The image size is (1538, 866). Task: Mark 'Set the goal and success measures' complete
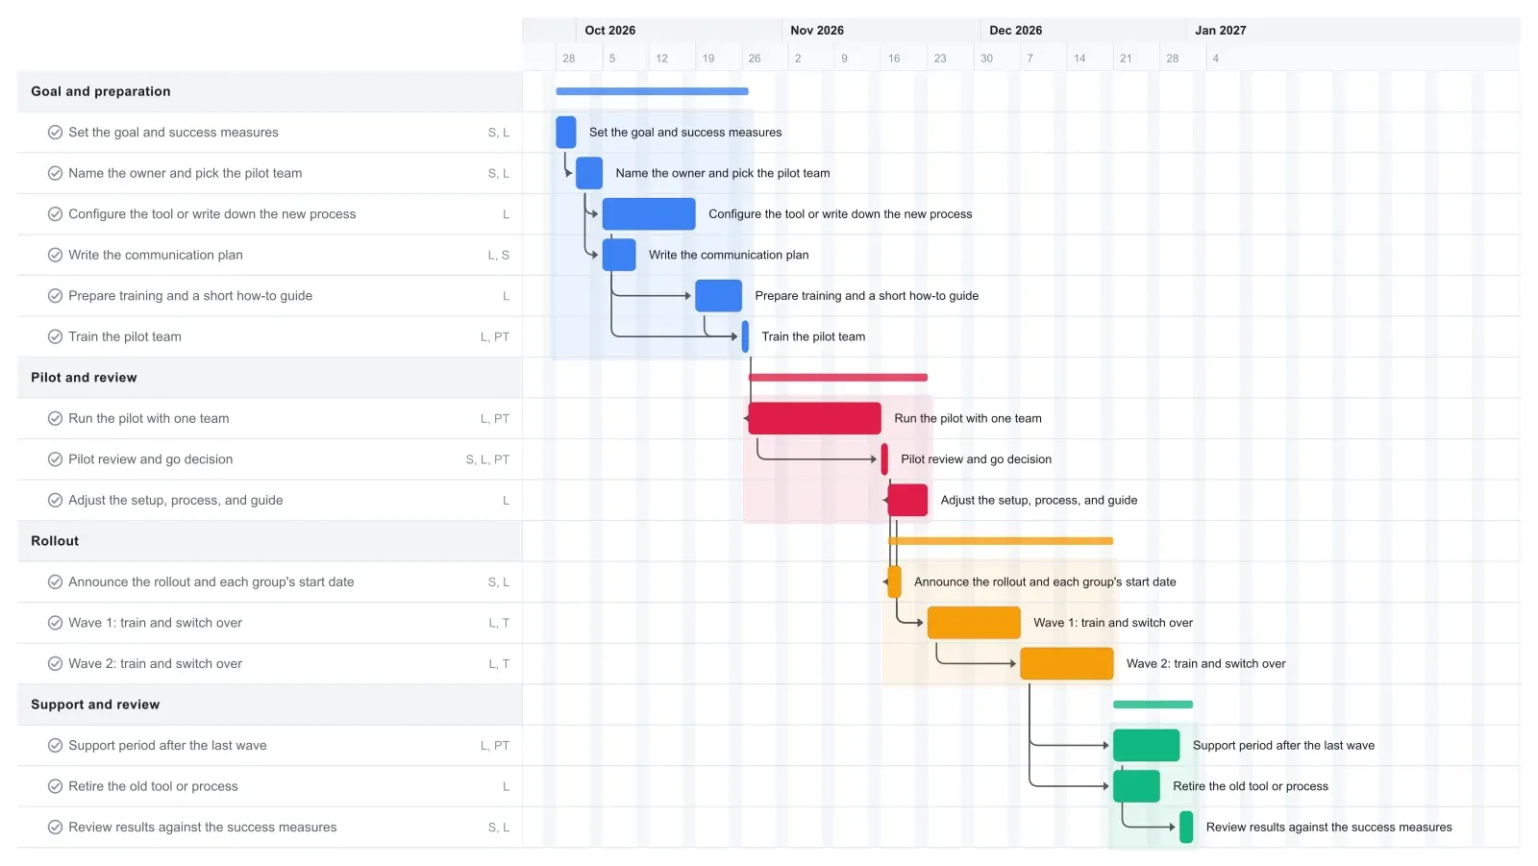pyautogui.click(x=56, y=133)
